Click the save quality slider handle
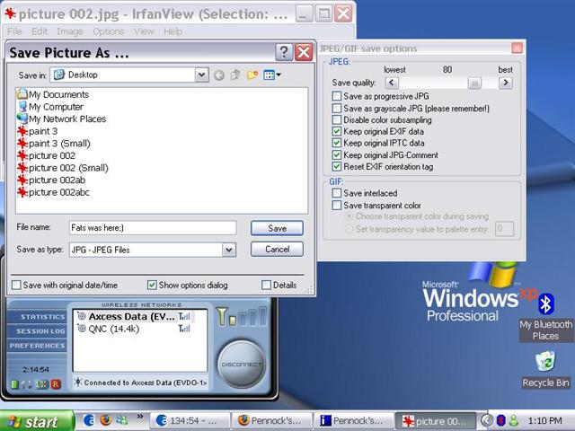Viewport: 575px width, 431px height. pos(474,83)
